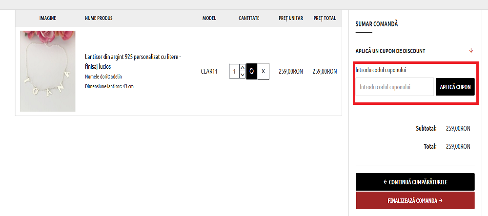The height and width of the screenshot is (216, 488).
Task: Click the 'Preț unitar' column header
Action: (x=291, y=19)
